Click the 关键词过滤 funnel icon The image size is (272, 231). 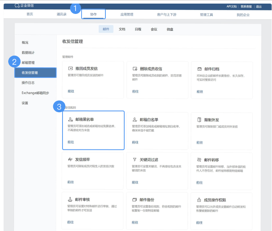pos(135,159)
